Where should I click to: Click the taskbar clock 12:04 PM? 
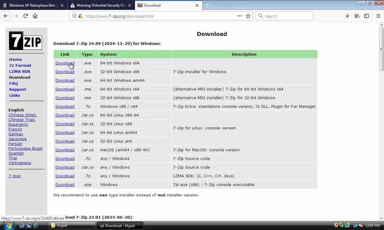(x=373, y=225)
